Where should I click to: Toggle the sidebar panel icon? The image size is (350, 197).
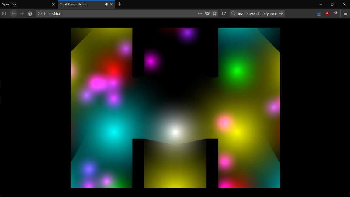point(4,13)
